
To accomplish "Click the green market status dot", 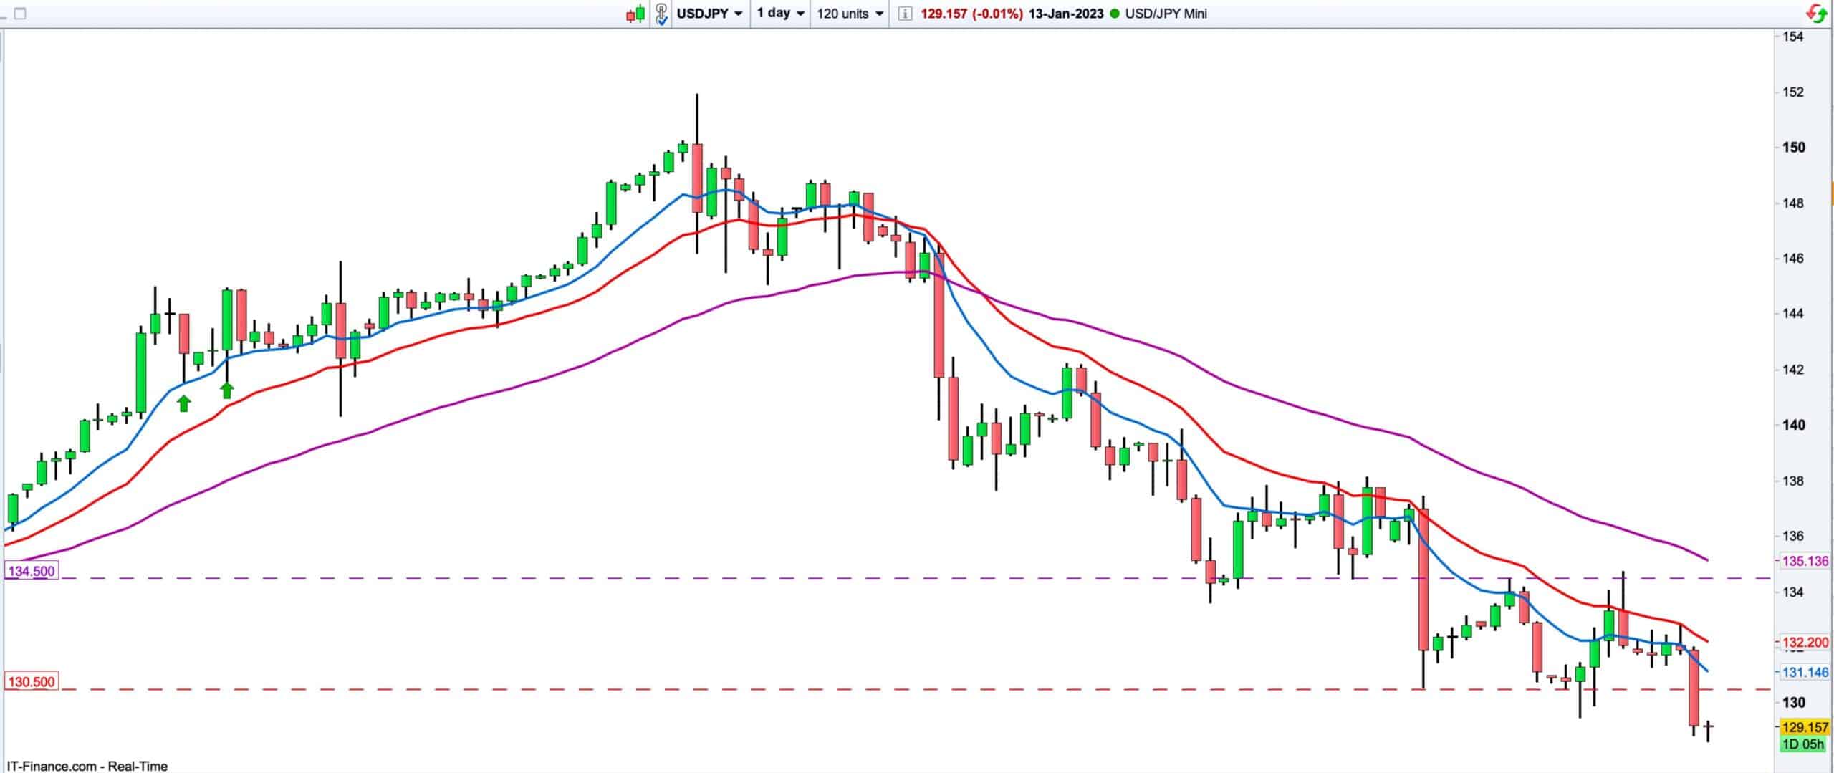I will 1114,14.
